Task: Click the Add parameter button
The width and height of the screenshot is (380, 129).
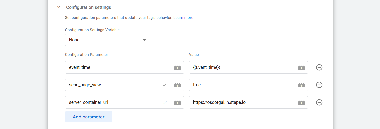Action: point(88,117)
